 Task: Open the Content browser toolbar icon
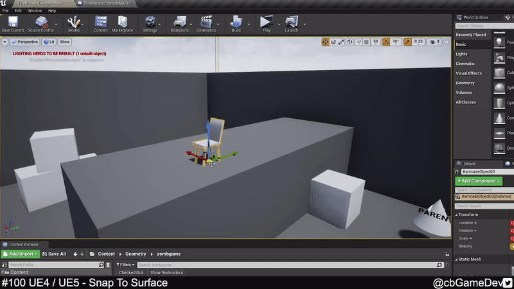[x=101, y=24]
